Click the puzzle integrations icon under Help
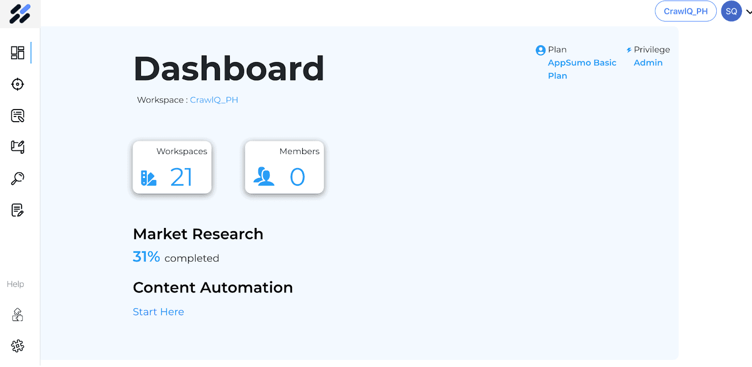Image resolution: width=752 pixels, height=367 pixels. 17,314
